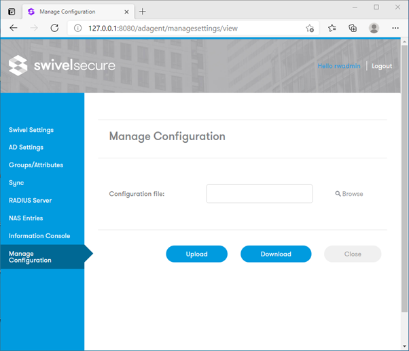This screenshot has height=351, width=409.
Task: Open NAS Entries page
Action: [26, 218]
